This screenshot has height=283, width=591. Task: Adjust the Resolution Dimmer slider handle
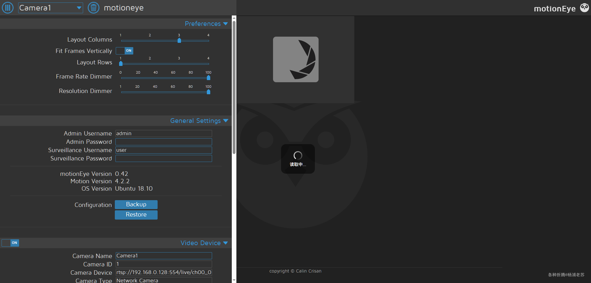208,92
